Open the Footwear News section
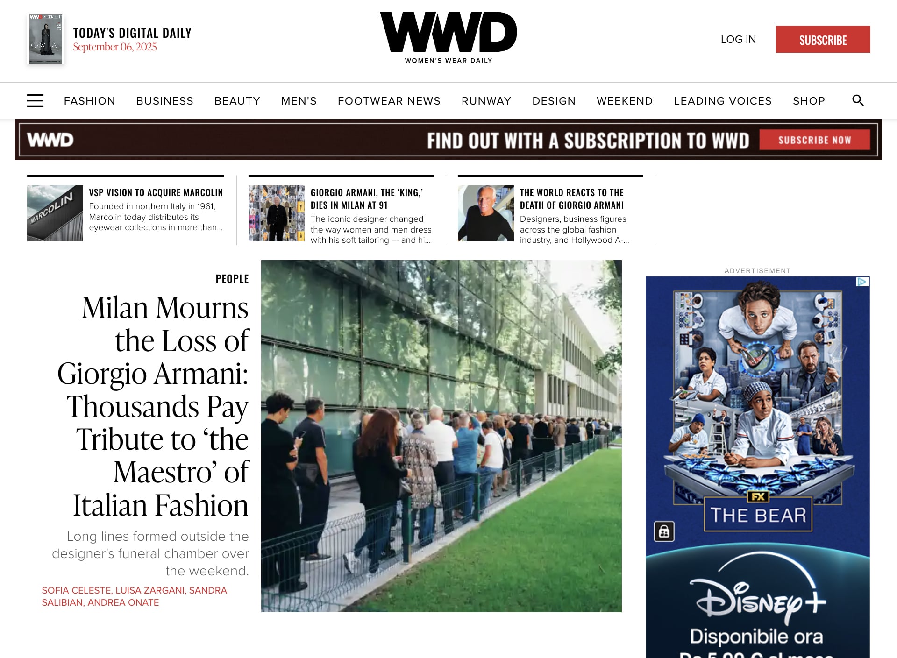Viewport: 897px width, 658px height. pyautogui.click(x=389, y=101)
